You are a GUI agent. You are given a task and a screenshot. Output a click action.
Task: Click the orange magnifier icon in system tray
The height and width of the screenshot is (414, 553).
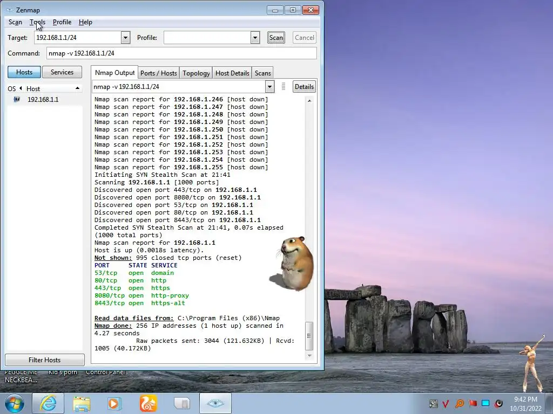[x=460, y=403]
